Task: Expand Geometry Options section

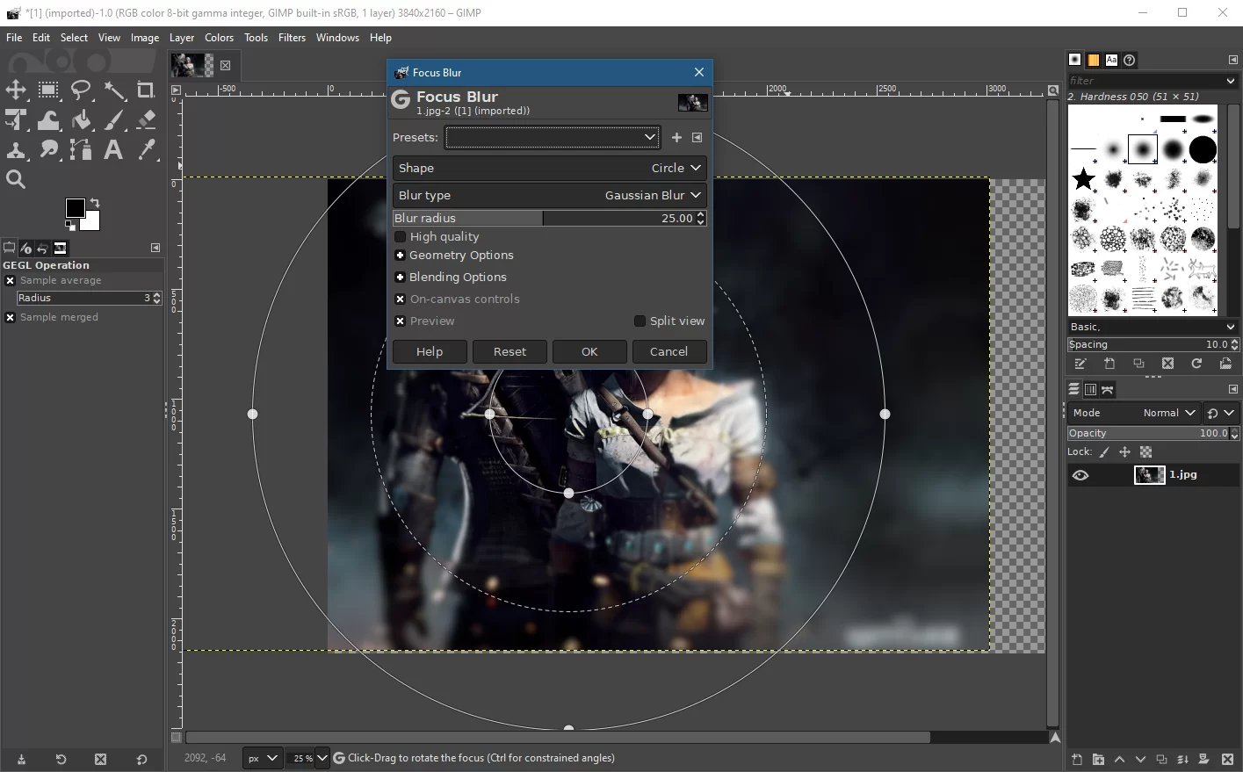Action: (x=400, y=256)
